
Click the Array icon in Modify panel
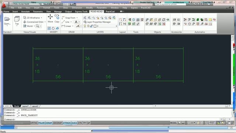(49, 28)
